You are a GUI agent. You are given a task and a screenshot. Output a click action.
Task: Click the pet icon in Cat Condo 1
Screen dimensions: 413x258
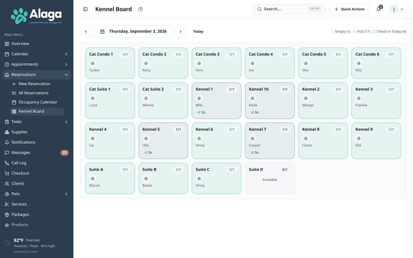pos(93,63)
